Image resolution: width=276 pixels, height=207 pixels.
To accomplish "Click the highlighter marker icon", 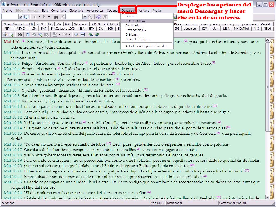I will pos(55,35).
